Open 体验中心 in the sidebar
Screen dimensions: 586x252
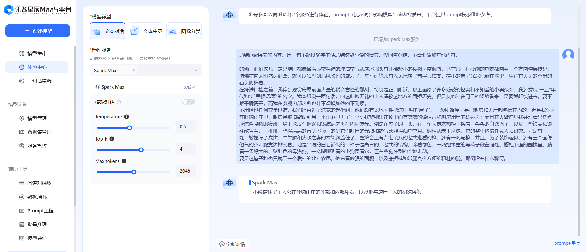37,67
